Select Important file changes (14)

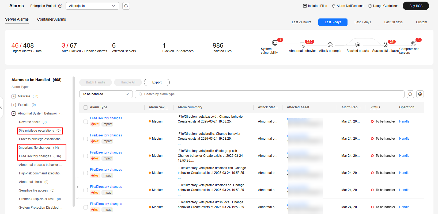click(39, 148)
